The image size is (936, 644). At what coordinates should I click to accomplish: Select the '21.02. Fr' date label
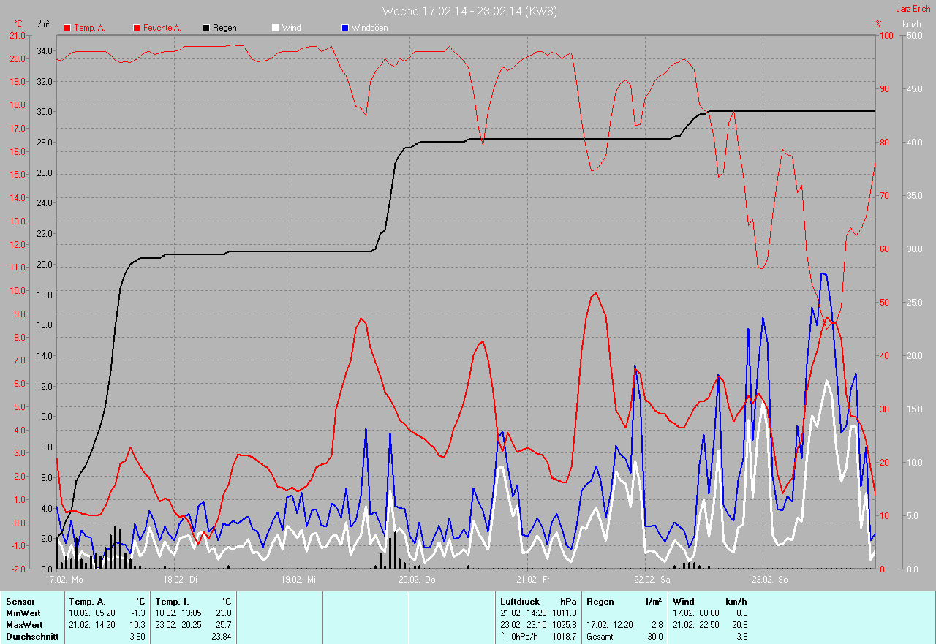pos(532,580)
